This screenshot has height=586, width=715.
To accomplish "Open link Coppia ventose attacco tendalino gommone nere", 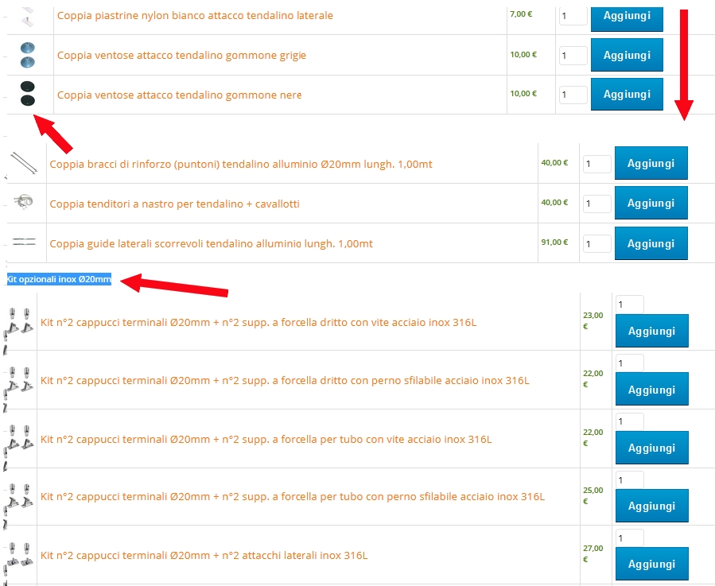I will 179,95.
